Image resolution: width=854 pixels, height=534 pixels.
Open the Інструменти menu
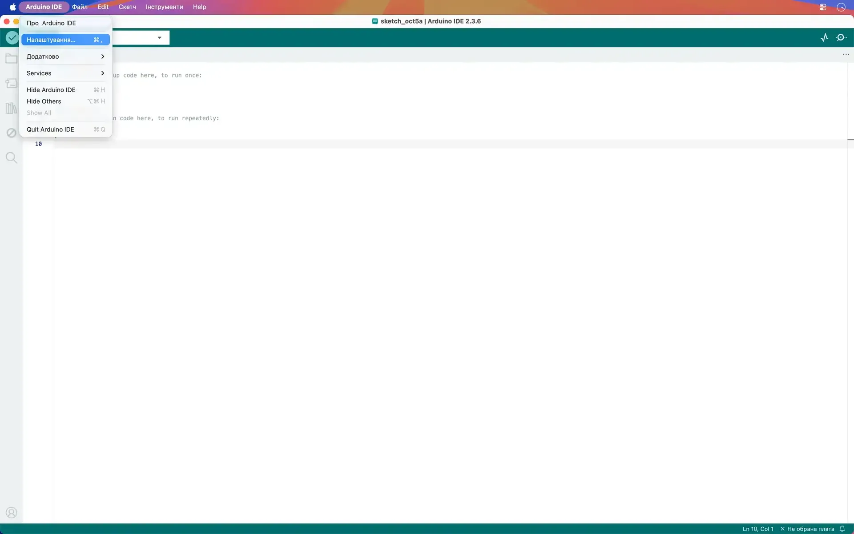(x=164, y=7)
